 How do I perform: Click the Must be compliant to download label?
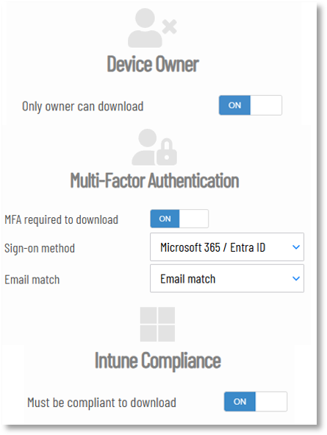tap(101, 403)
